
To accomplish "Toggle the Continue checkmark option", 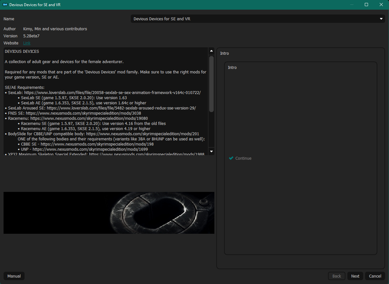I will tap(240, 158).
